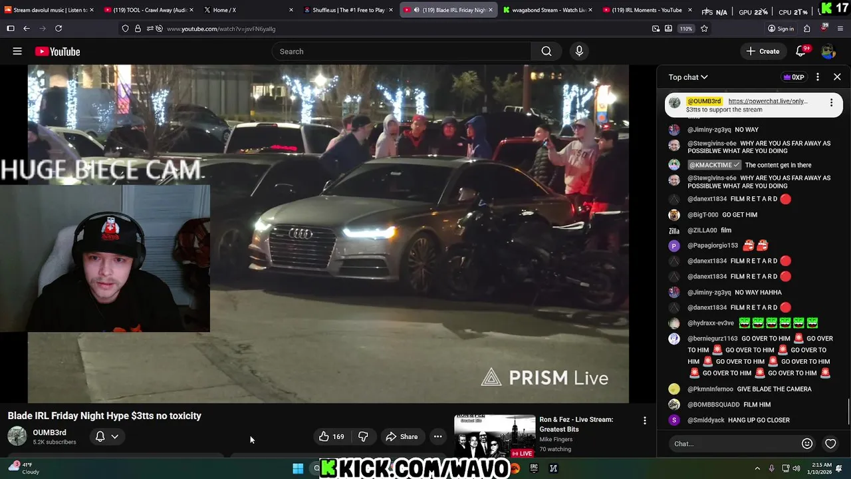This screenshot has height=479, width=851.
Task: Reset the 110% zoom level badge
Action: tap(686, 29)
